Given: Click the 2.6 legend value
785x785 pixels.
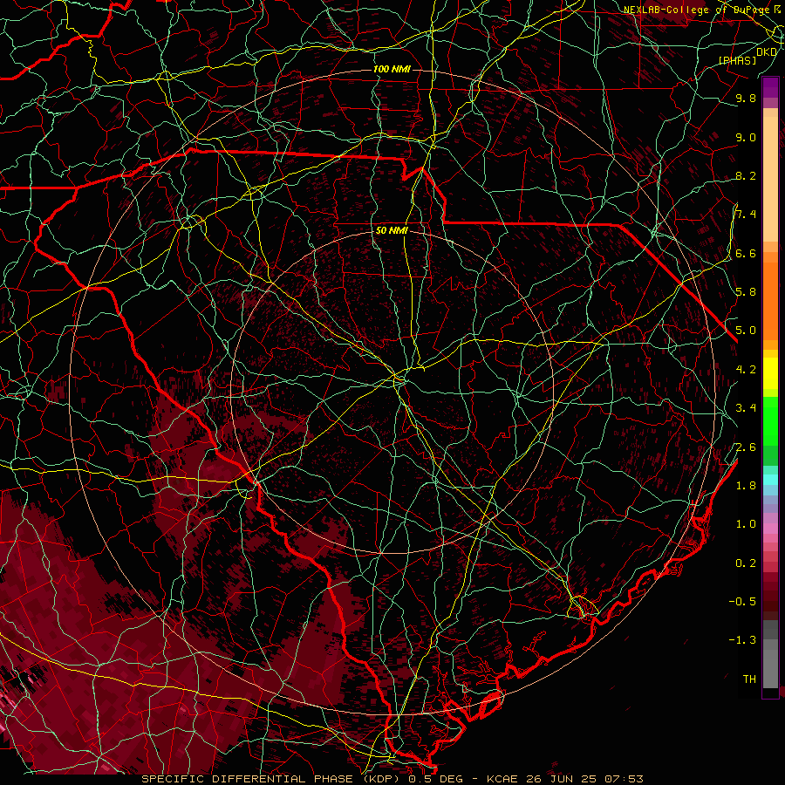Looking at the screenshot, I should (x=746, y=447).
